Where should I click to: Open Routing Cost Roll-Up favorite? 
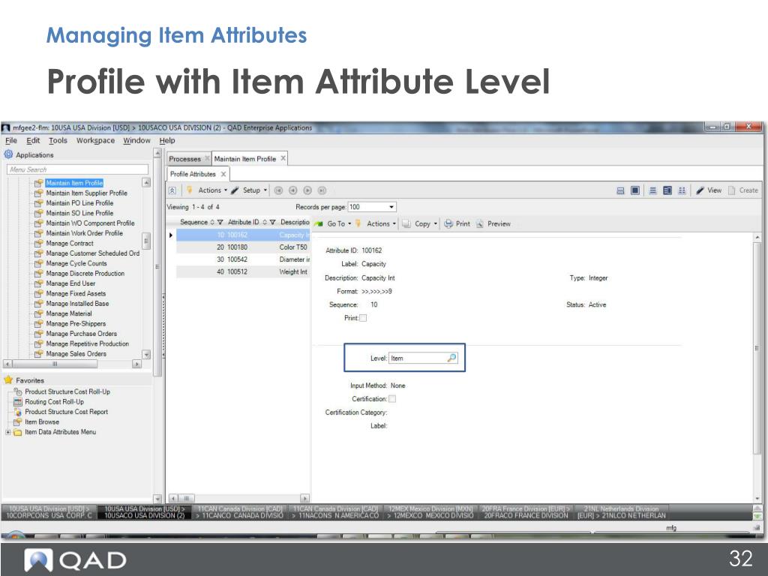(x=54, y=402)
